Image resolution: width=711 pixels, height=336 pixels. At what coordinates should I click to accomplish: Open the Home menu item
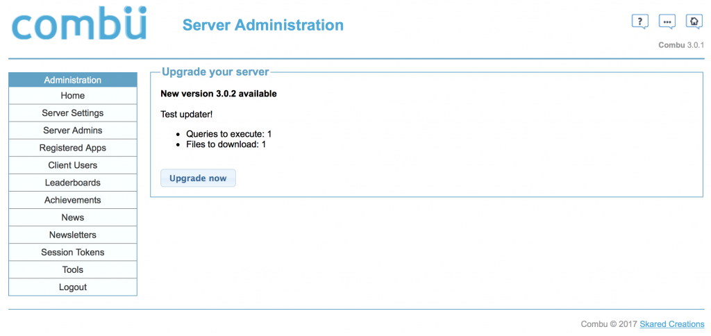coord(72,96)
